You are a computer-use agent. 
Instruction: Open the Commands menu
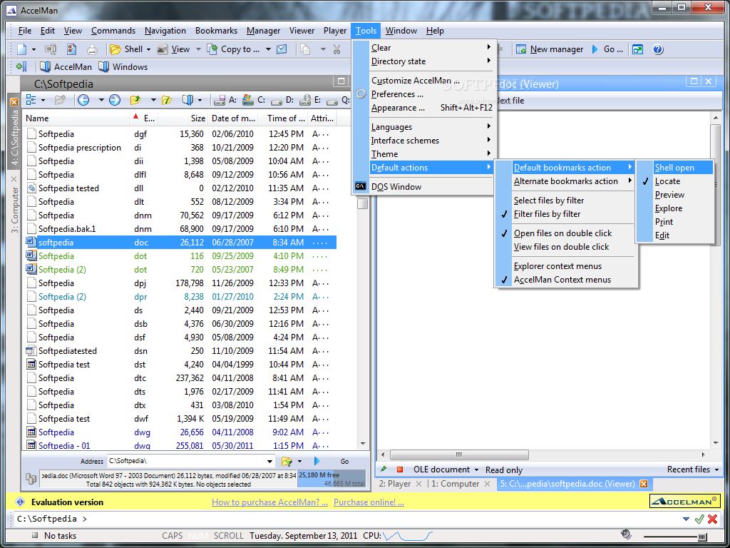113,31
